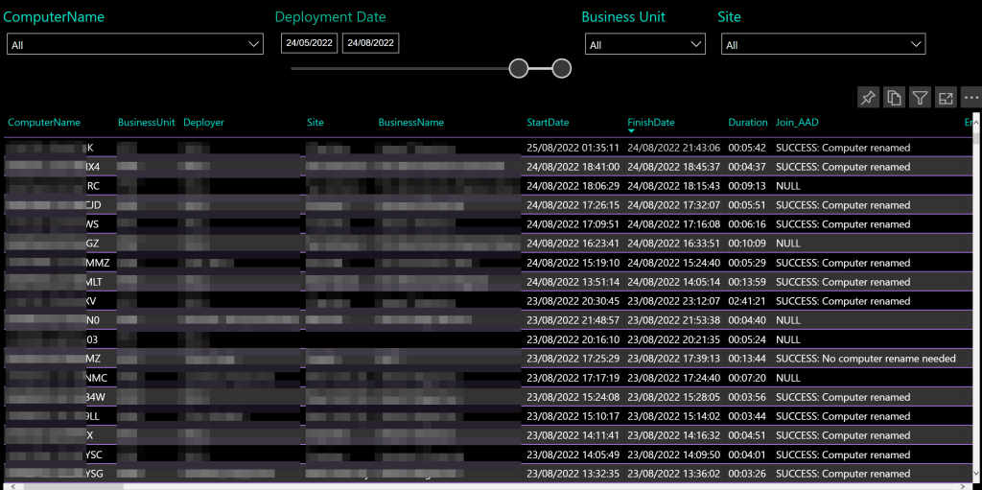Screen dimensions: 982x490
Task: Click the Deployer column header
Action: coord(203,123)
